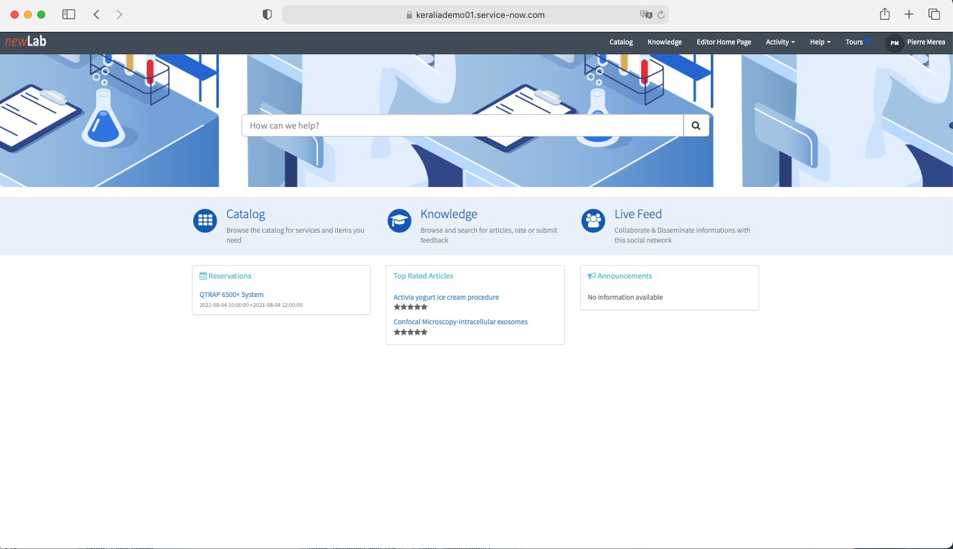Image resolution: width=953 pixels, height=549 pixels.
Task: Click the Knowledge graduation cap icon
Action: pyautogui.click(x=400, y=221)
